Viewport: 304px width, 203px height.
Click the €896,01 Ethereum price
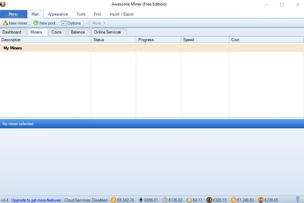pyautogui.click(x=151, y=200)
